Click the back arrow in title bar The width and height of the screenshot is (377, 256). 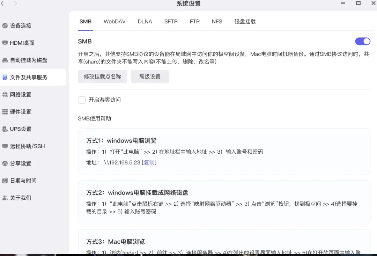pyautogui.click(x=3, y=3)
